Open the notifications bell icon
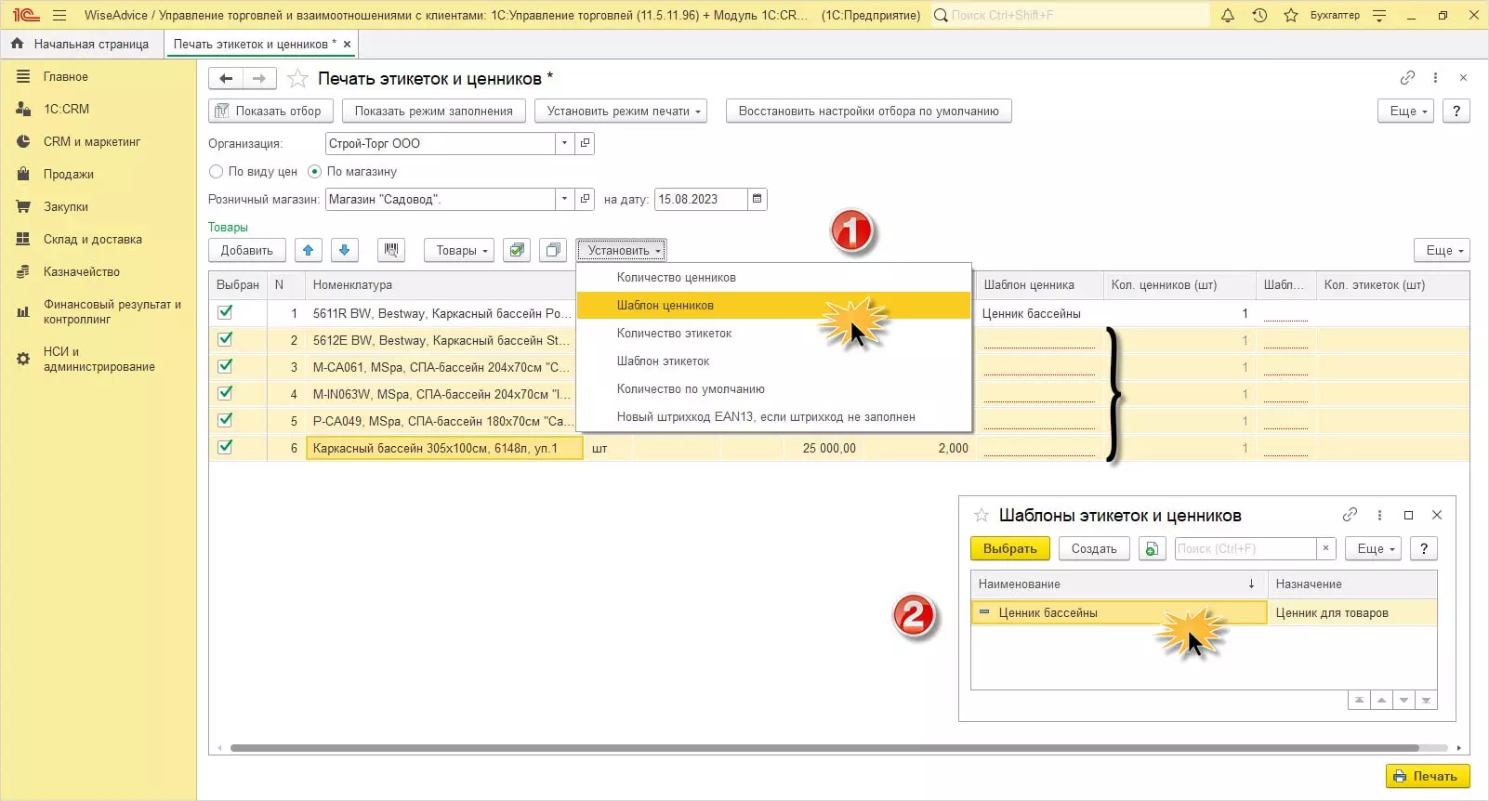 (x=1228, y=15)
